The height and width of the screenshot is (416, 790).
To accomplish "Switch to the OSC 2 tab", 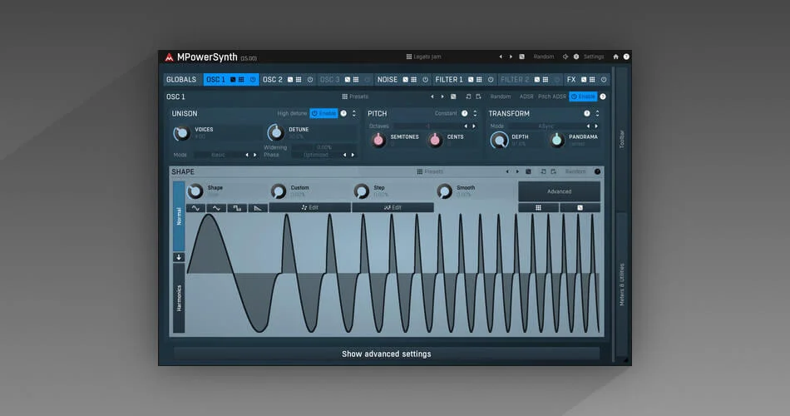I will (x=273, y=80).
